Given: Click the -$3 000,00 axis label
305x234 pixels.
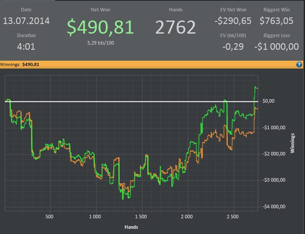Looking at the screenshot, I should (274, 180).
